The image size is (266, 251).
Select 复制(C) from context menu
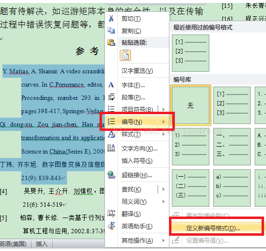coord(132,31)
